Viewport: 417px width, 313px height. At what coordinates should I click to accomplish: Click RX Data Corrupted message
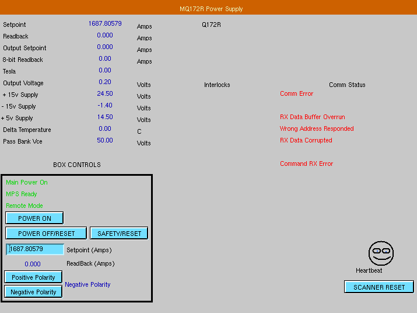pos(306,140)
